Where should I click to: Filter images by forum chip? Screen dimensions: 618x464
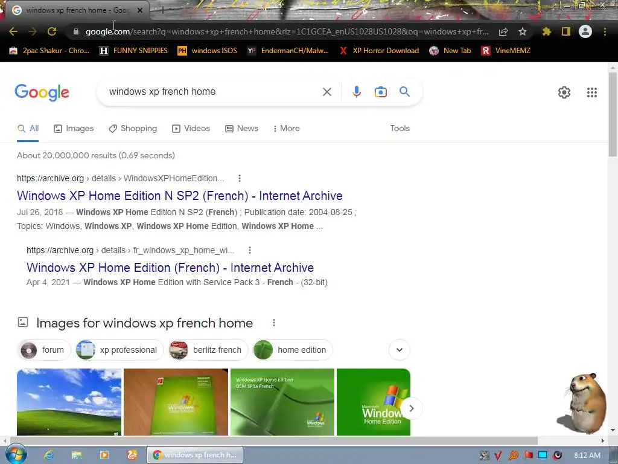click(43, 350)
